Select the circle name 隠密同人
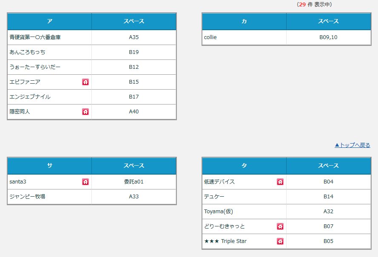The image size is (378, 257). (x=20, y=112)
